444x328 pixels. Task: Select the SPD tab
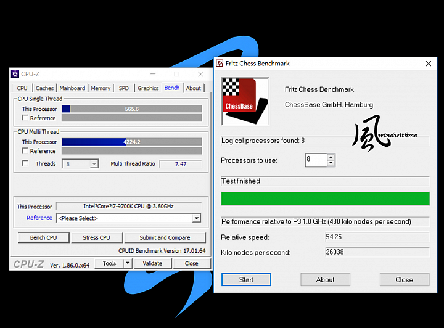click(124, 88)
